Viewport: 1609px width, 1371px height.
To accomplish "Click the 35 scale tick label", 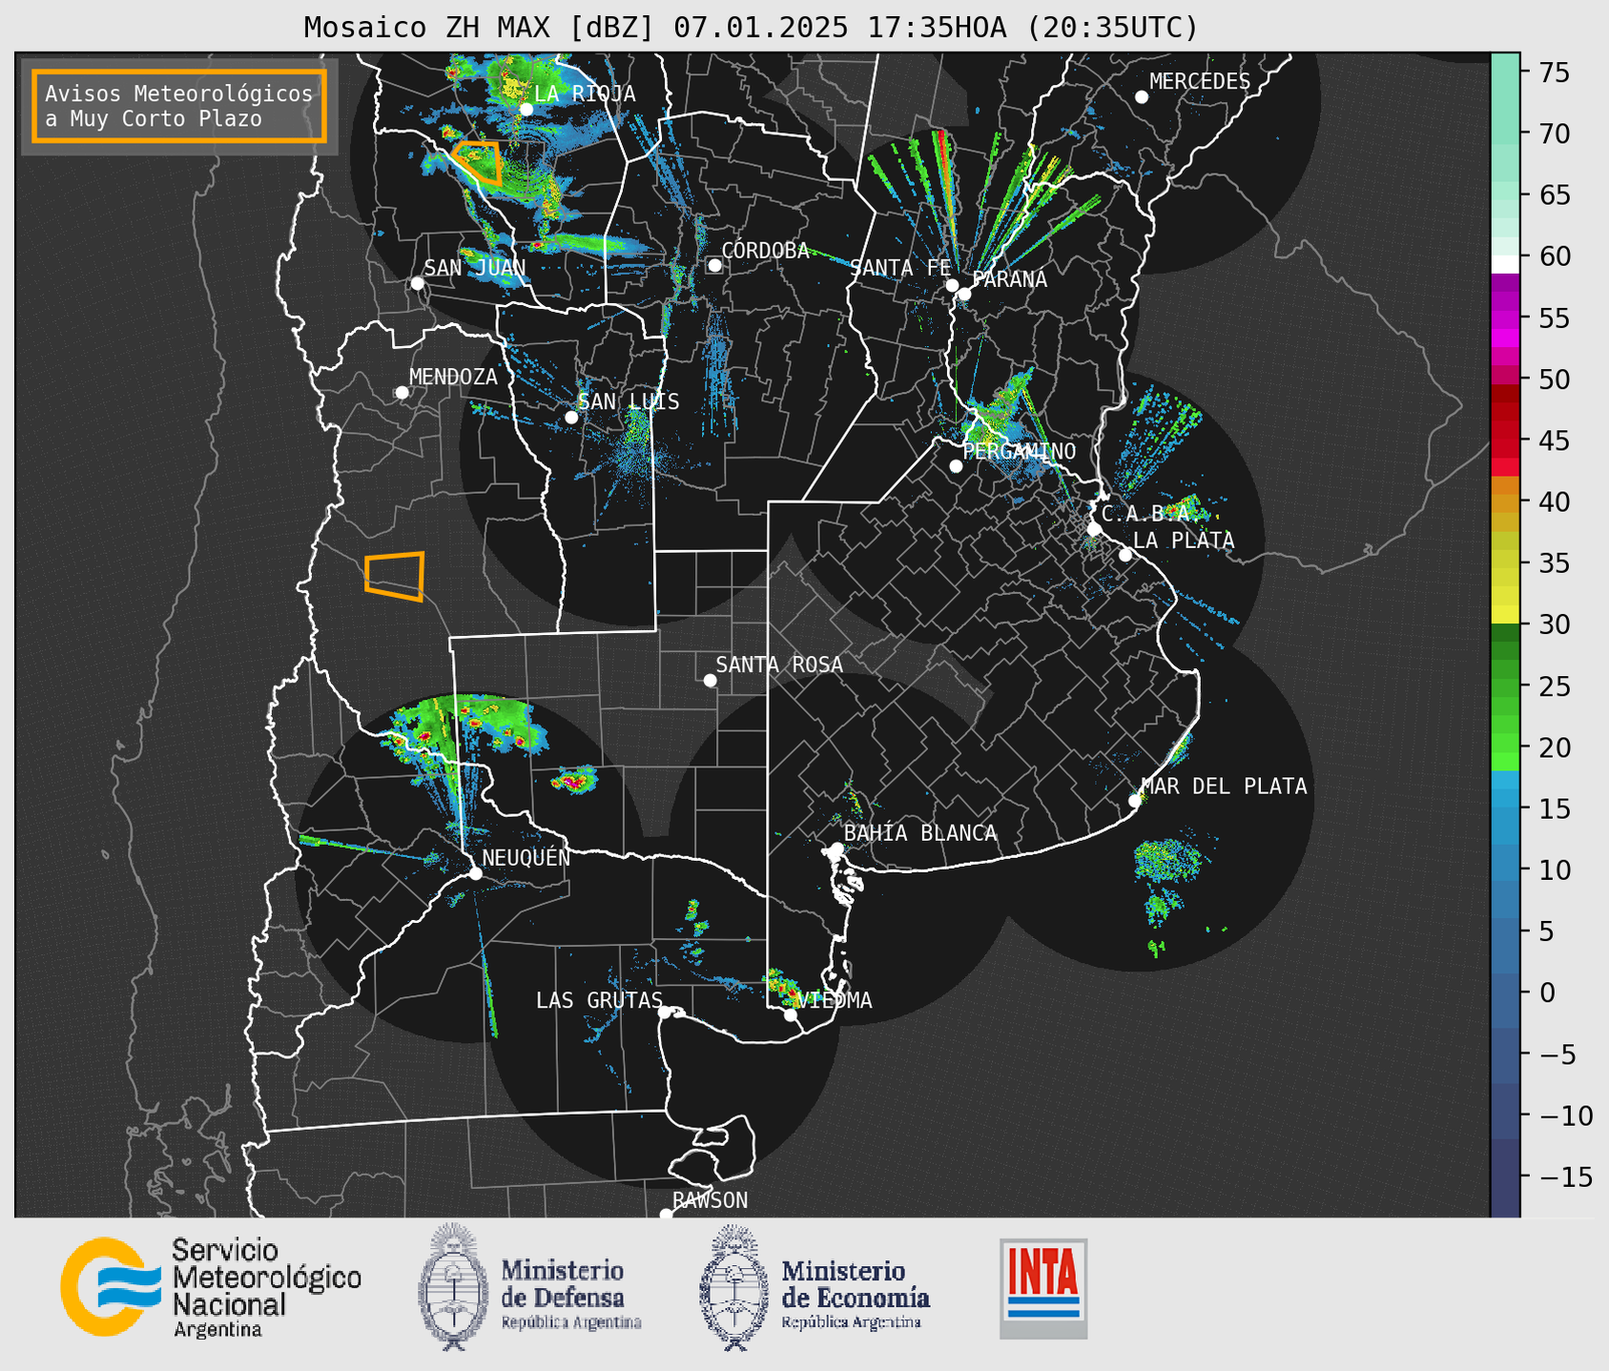I will [1553, 563].
